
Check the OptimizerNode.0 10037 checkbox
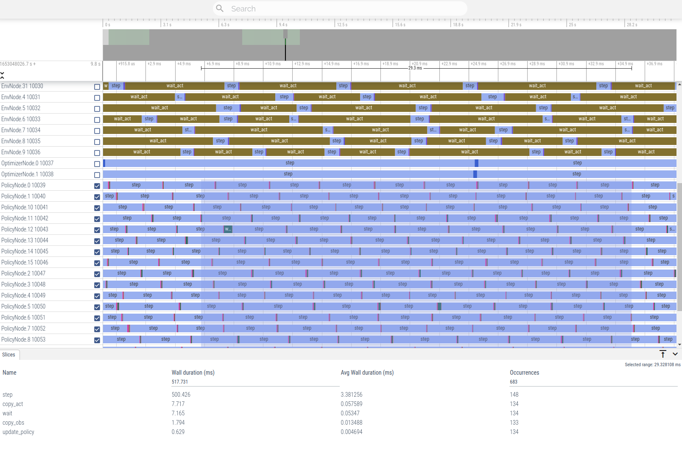97,164
